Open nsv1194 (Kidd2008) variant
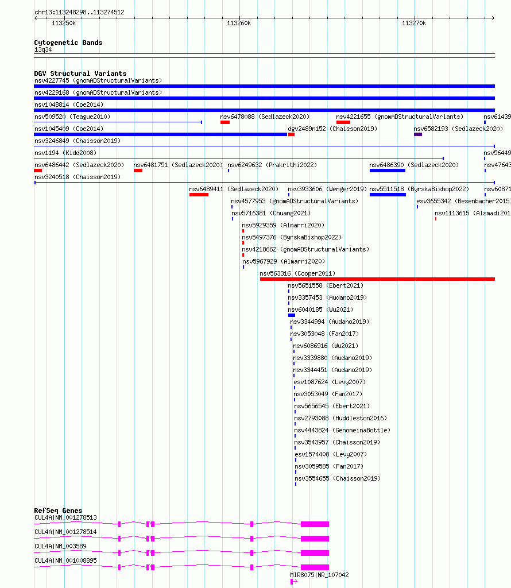 click(x=65, y=153)
